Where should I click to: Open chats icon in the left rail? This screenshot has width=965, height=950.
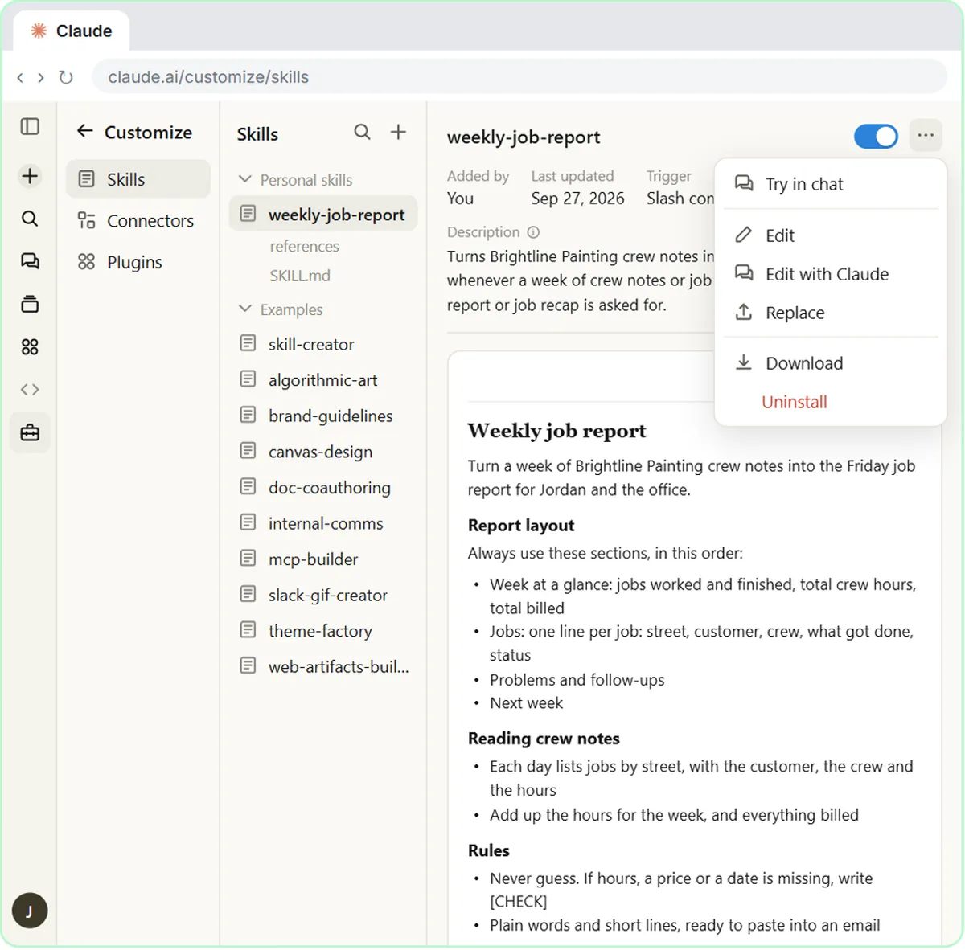click(x=30, y=261)
